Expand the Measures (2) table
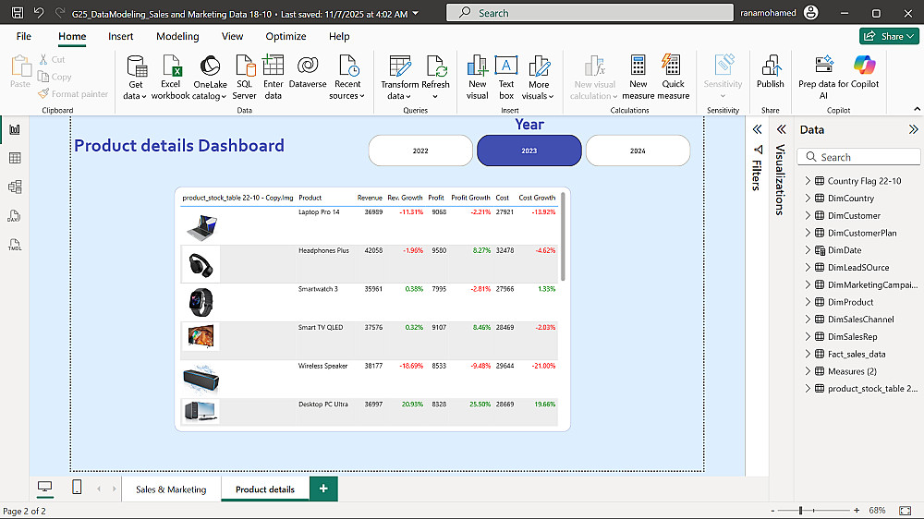The width and height of the screenshot is (924, 519). pos(808,371)
